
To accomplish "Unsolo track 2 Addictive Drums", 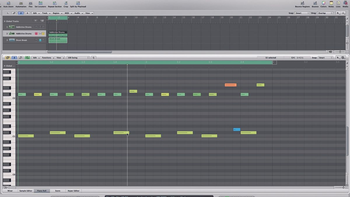I will 43,34.
